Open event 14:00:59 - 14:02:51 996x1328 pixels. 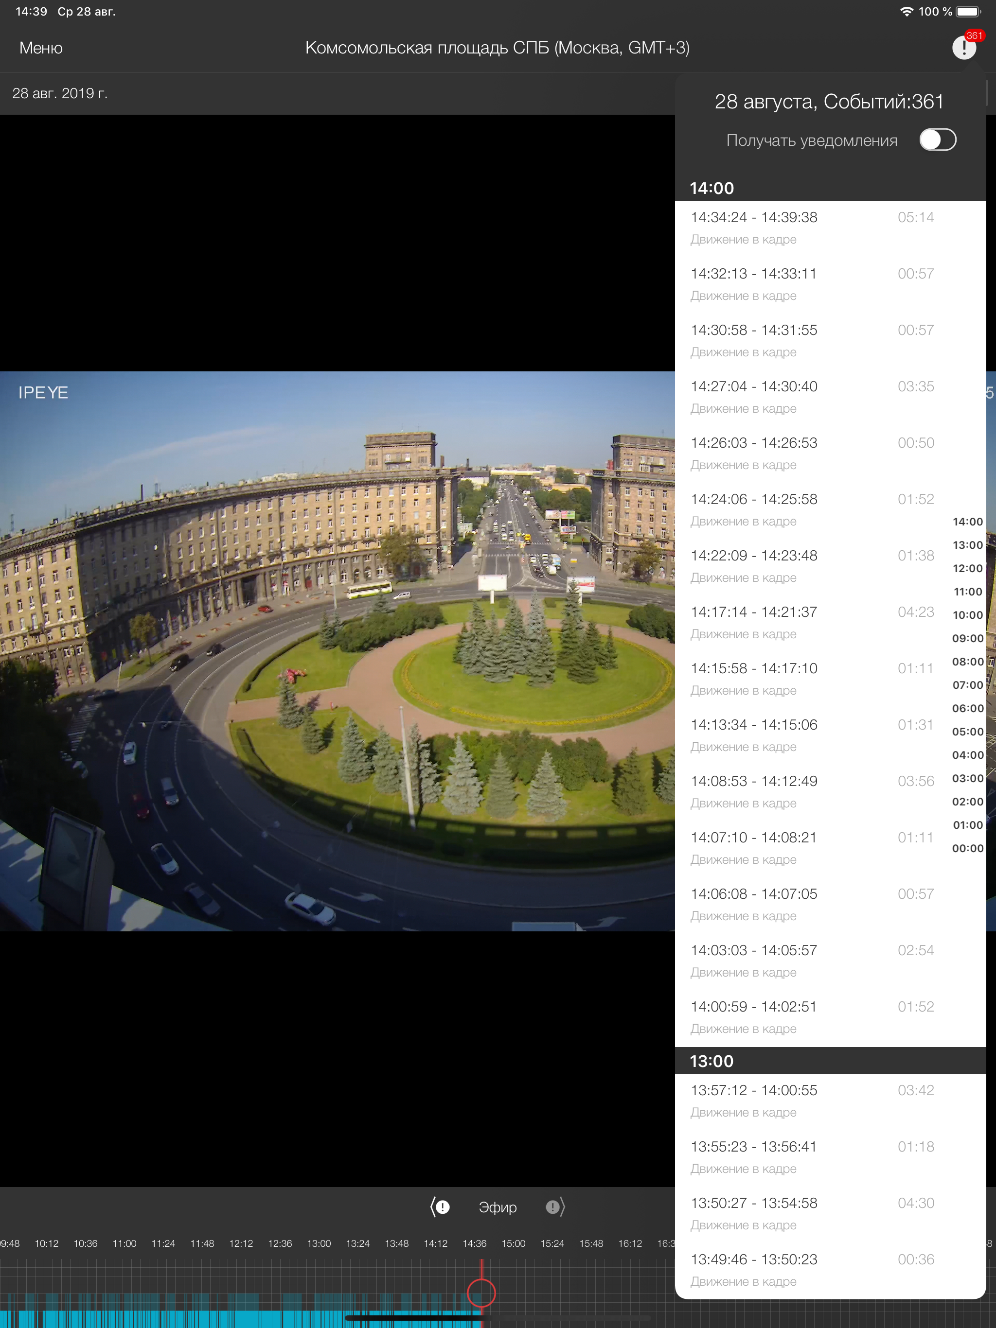point(830,1018)
